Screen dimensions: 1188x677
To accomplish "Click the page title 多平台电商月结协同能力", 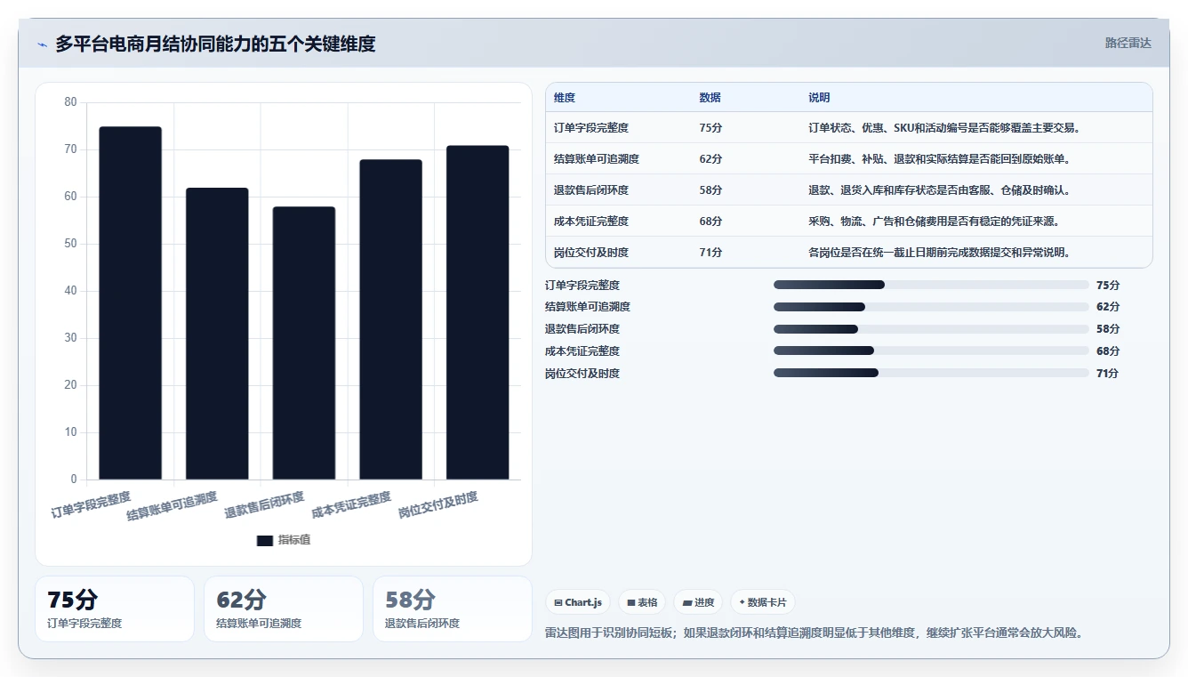I will [x=215, y=44].
